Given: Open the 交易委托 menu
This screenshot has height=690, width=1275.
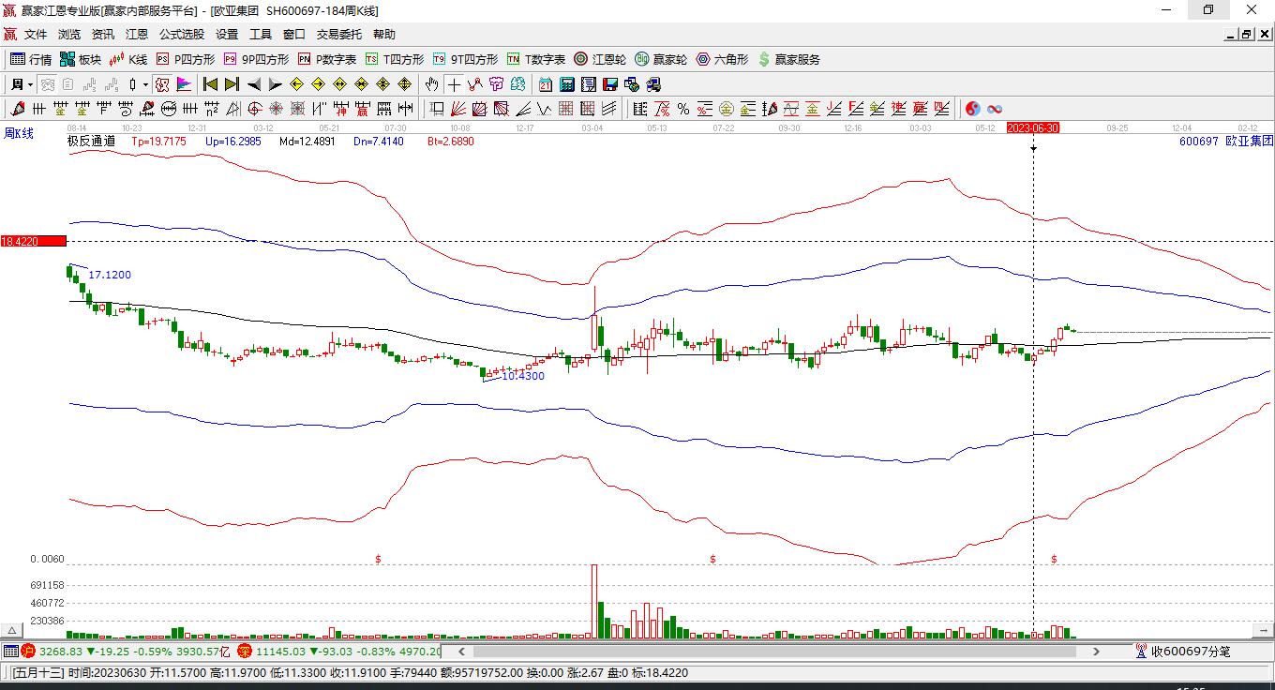Looking at the screenshot, I should coord(338,34).
